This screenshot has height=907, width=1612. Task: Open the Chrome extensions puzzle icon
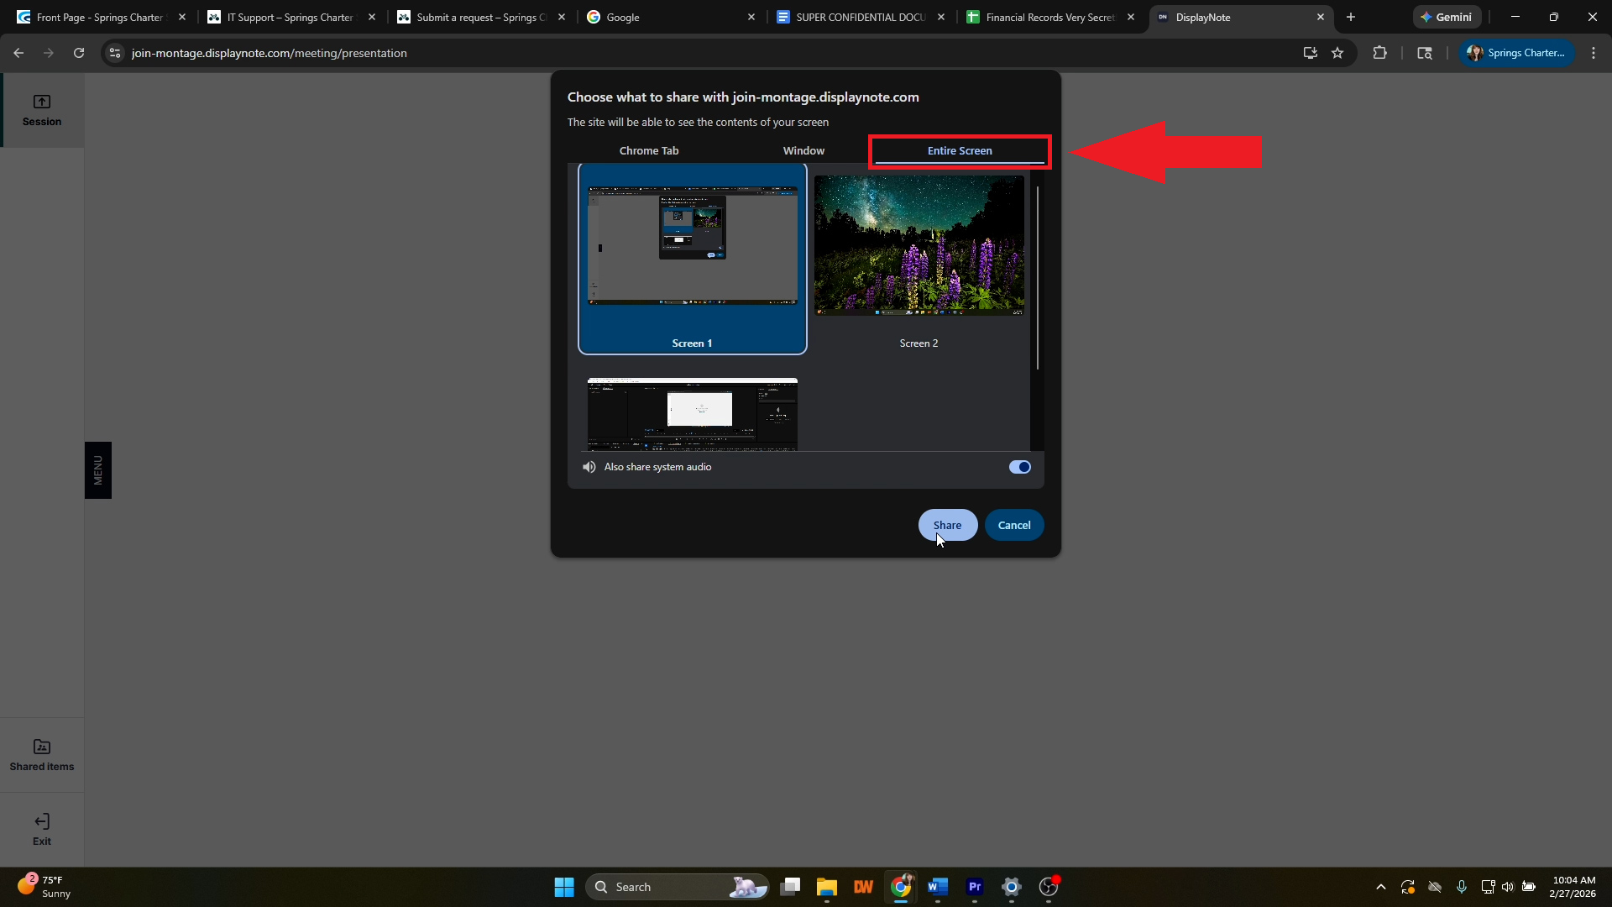coord(1379,53)
